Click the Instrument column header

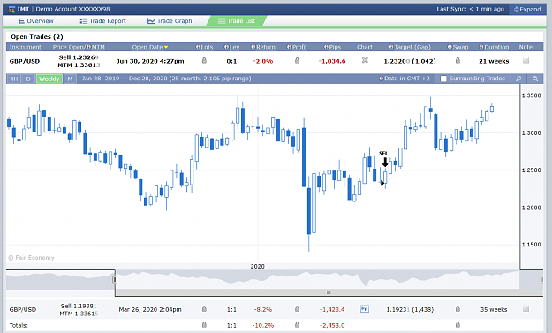(x=26, y=47)
